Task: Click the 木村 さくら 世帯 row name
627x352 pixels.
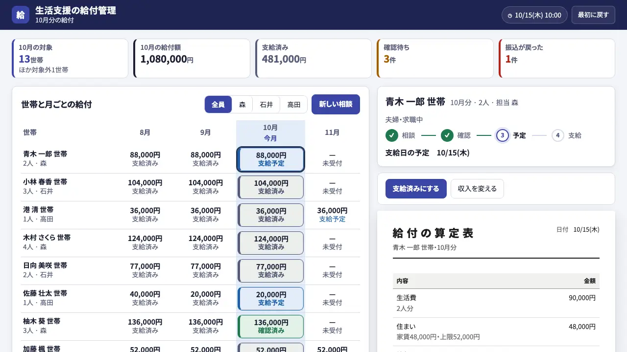Action: coord(47,238)
